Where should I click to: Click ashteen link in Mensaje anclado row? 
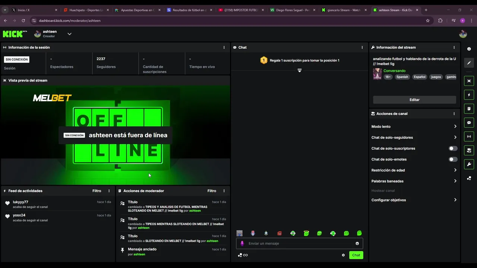pyautogui.click(x=139, y=254)
